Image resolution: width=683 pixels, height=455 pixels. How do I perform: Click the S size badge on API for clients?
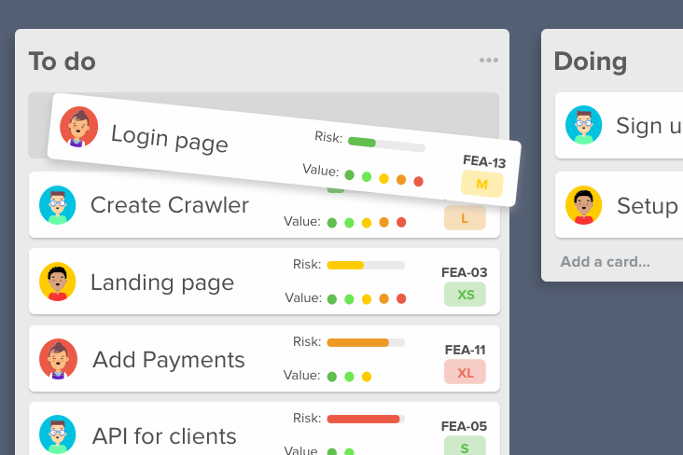click(465, 446)
